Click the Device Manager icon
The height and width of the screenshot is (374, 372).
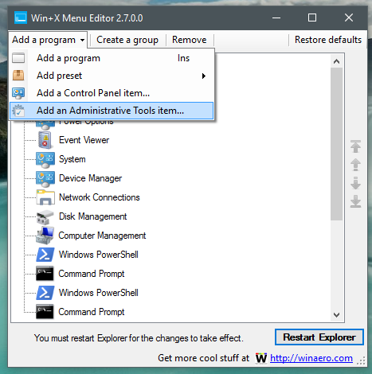[x=45, y=179]
